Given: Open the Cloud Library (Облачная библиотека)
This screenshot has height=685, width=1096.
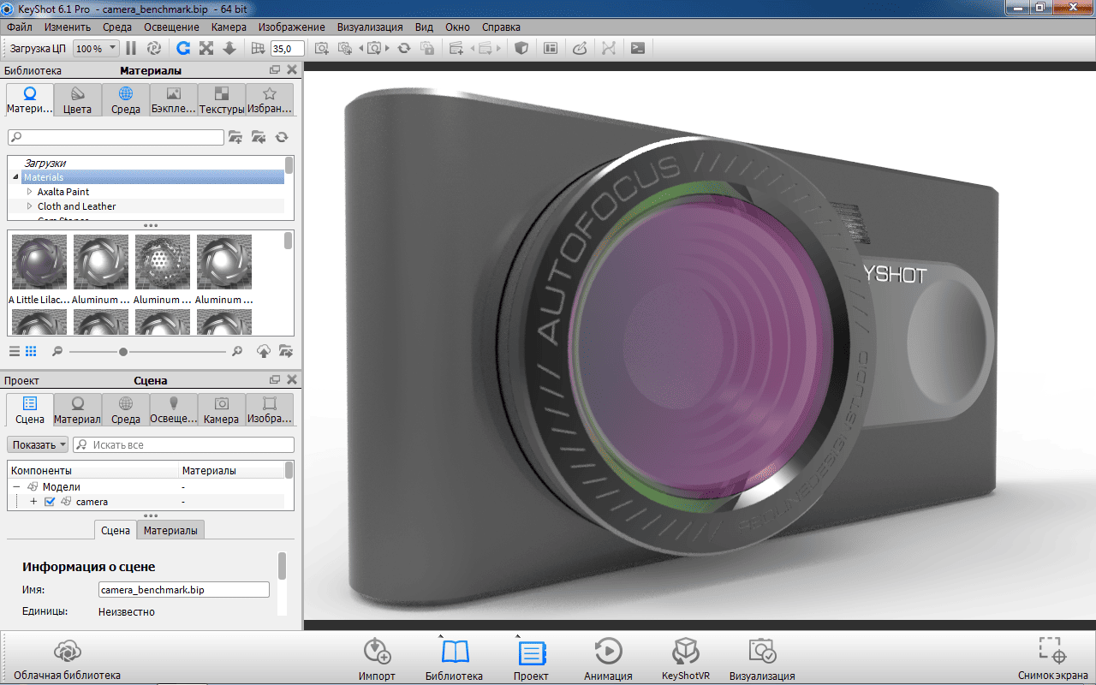Looking at the screenshot, I should pyautogui.click(x=67, y=659).
